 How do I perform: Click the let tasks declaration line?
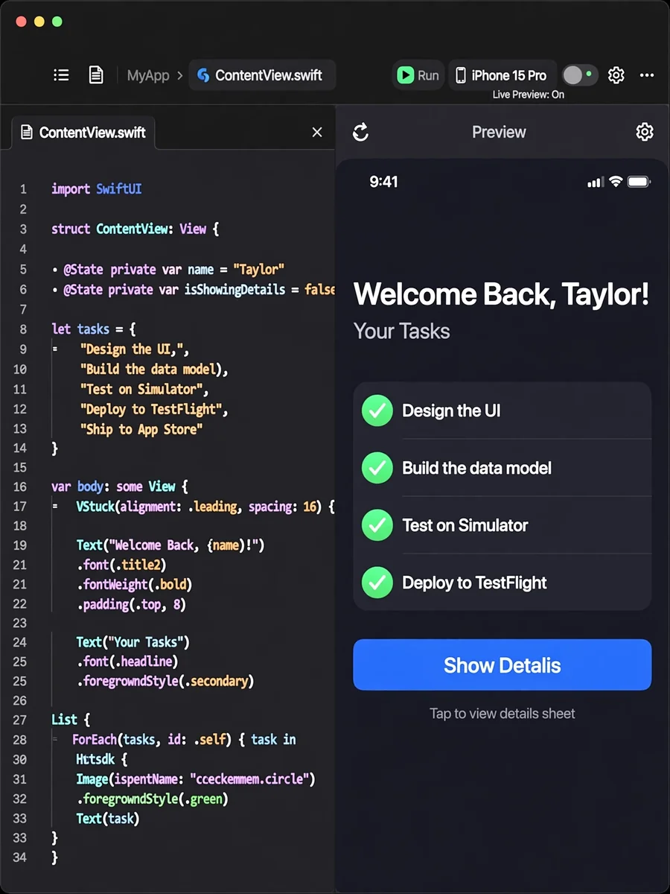pyautogui.click(x=94, y=329)
